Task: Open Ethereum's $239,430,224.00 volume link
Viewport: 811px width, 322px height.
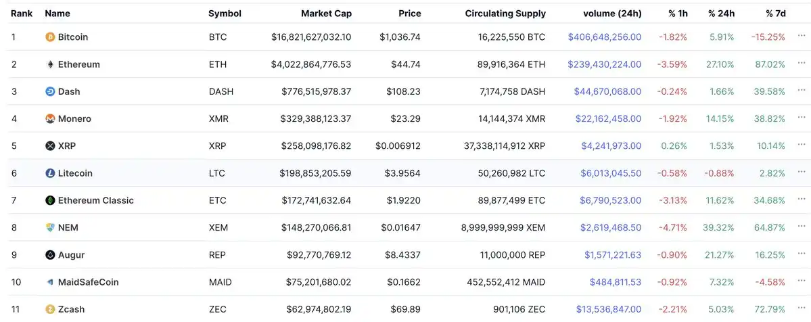Action: [x=604, y=64]
